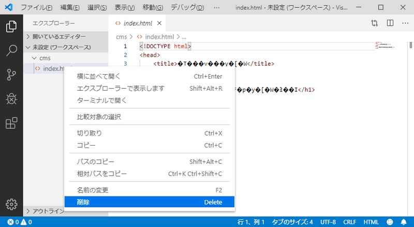Click index.html in the breadcrumb path
Viewport: 414px width, 227px height.
click(x=159, y=37)
